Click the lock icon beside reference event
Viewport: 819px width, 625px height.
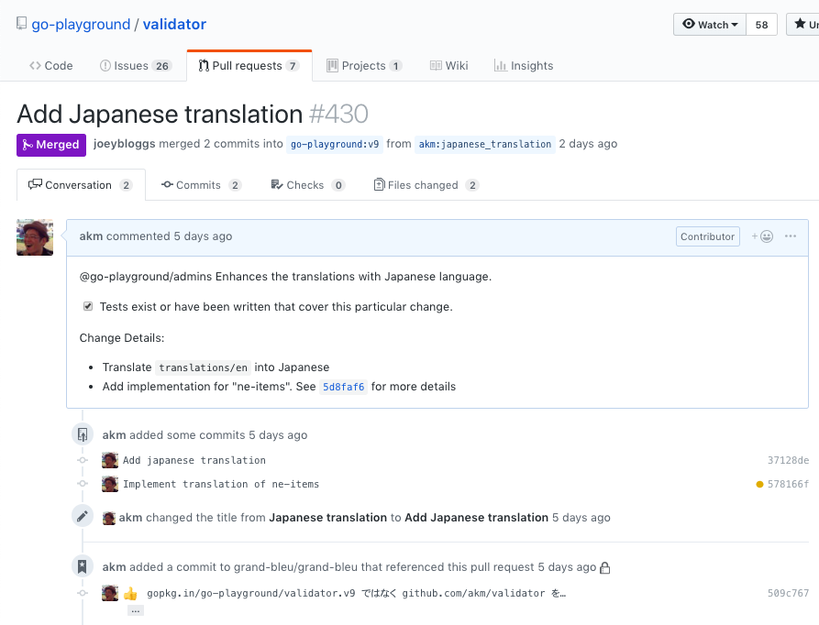604,567
